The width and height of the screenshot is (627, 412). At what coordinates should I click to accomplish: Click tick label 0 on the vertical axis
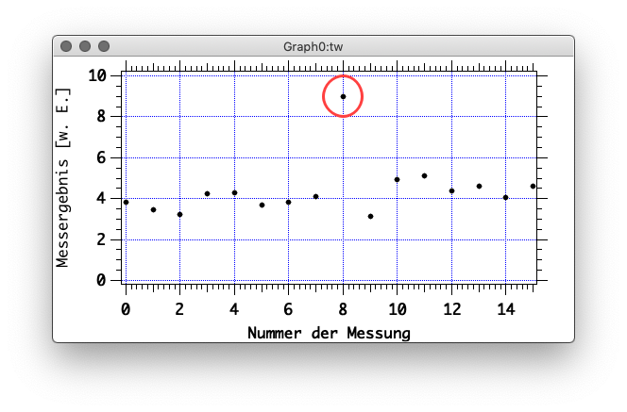101,280
